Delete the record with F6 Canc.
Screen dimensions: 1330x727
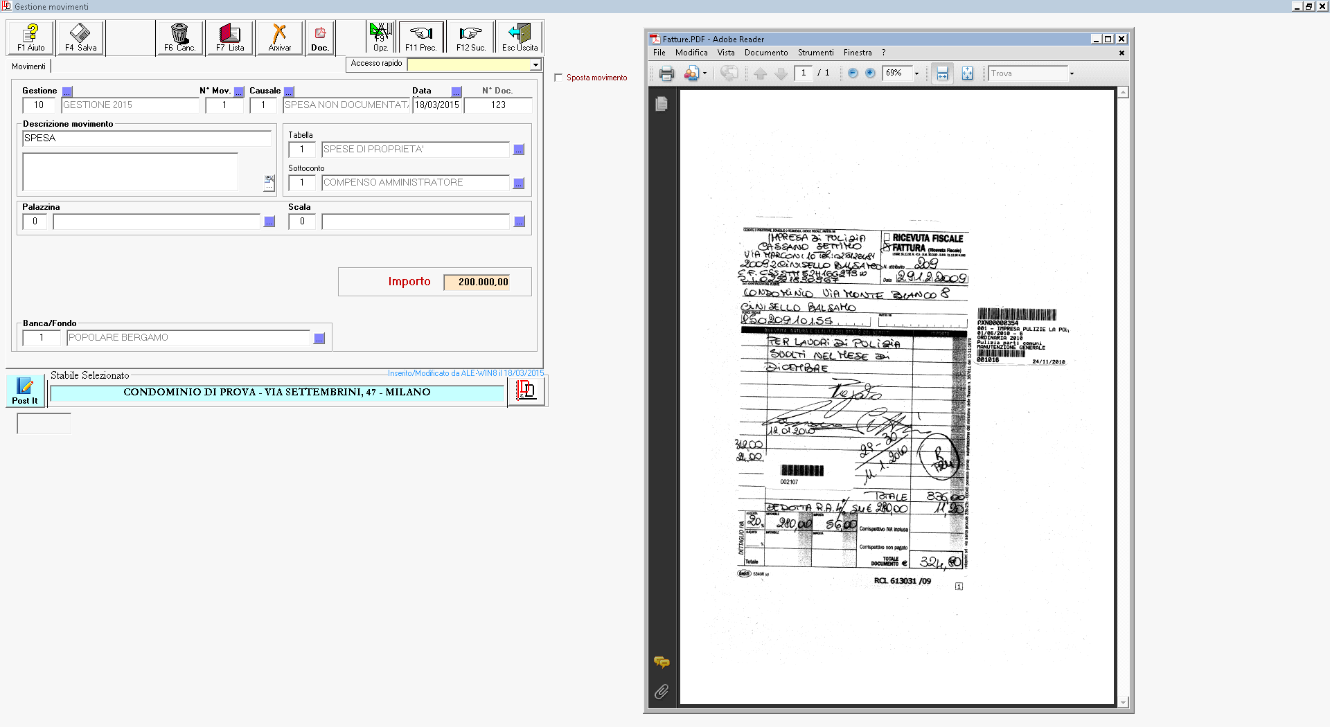point(179,37)
